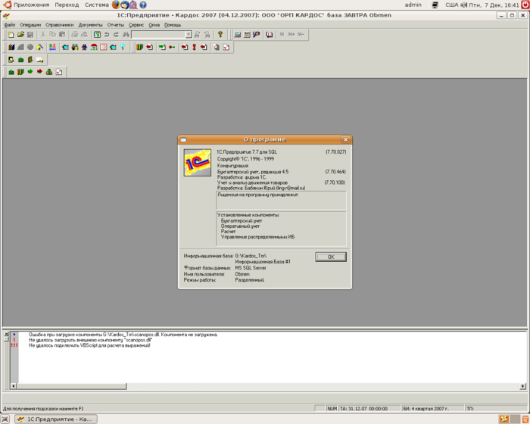Close the О программе dialog with X

point(345,139)
